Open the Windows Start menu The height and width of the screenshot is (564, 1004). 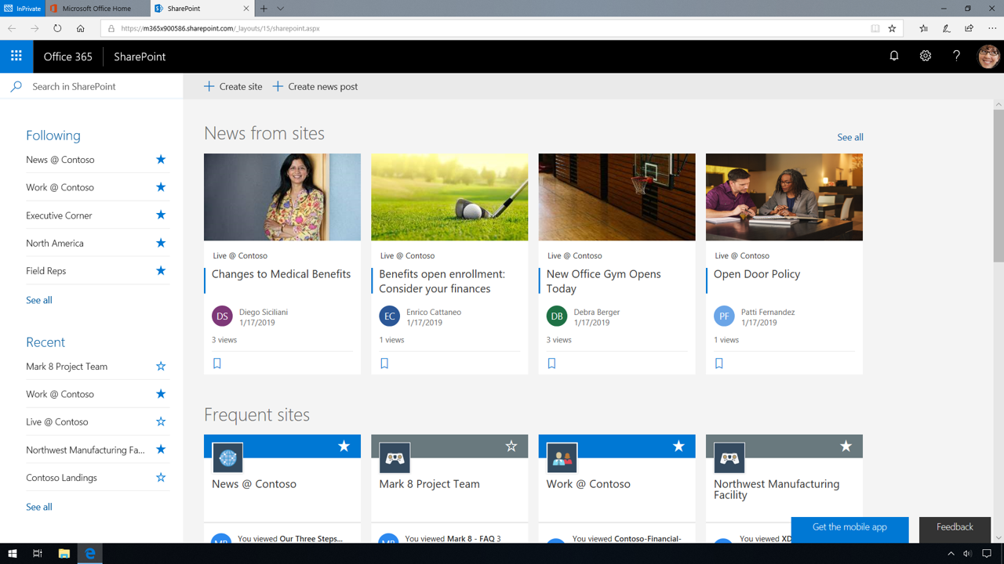pyautogui.click(x=12, y=554)
